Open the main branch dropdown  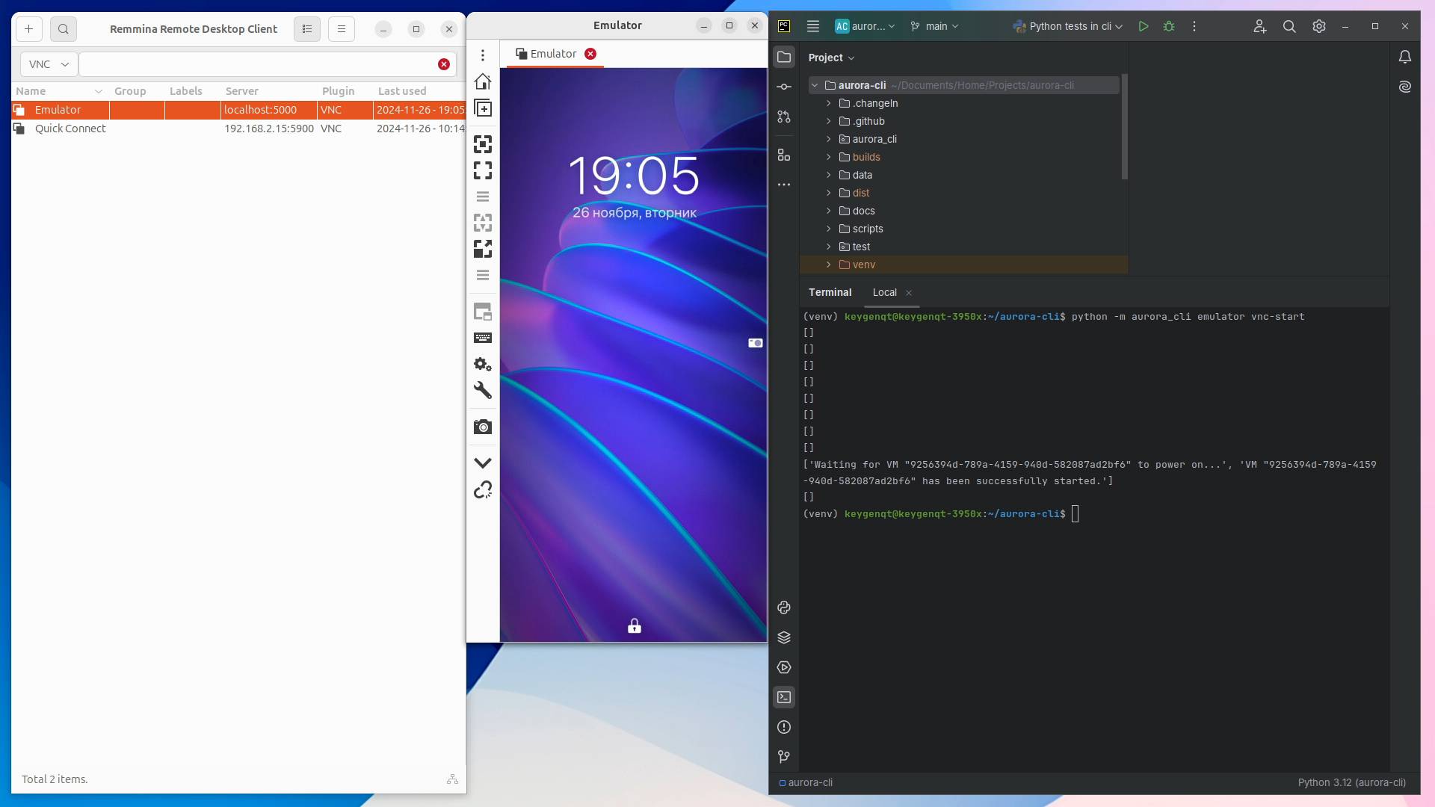point(935,26)
